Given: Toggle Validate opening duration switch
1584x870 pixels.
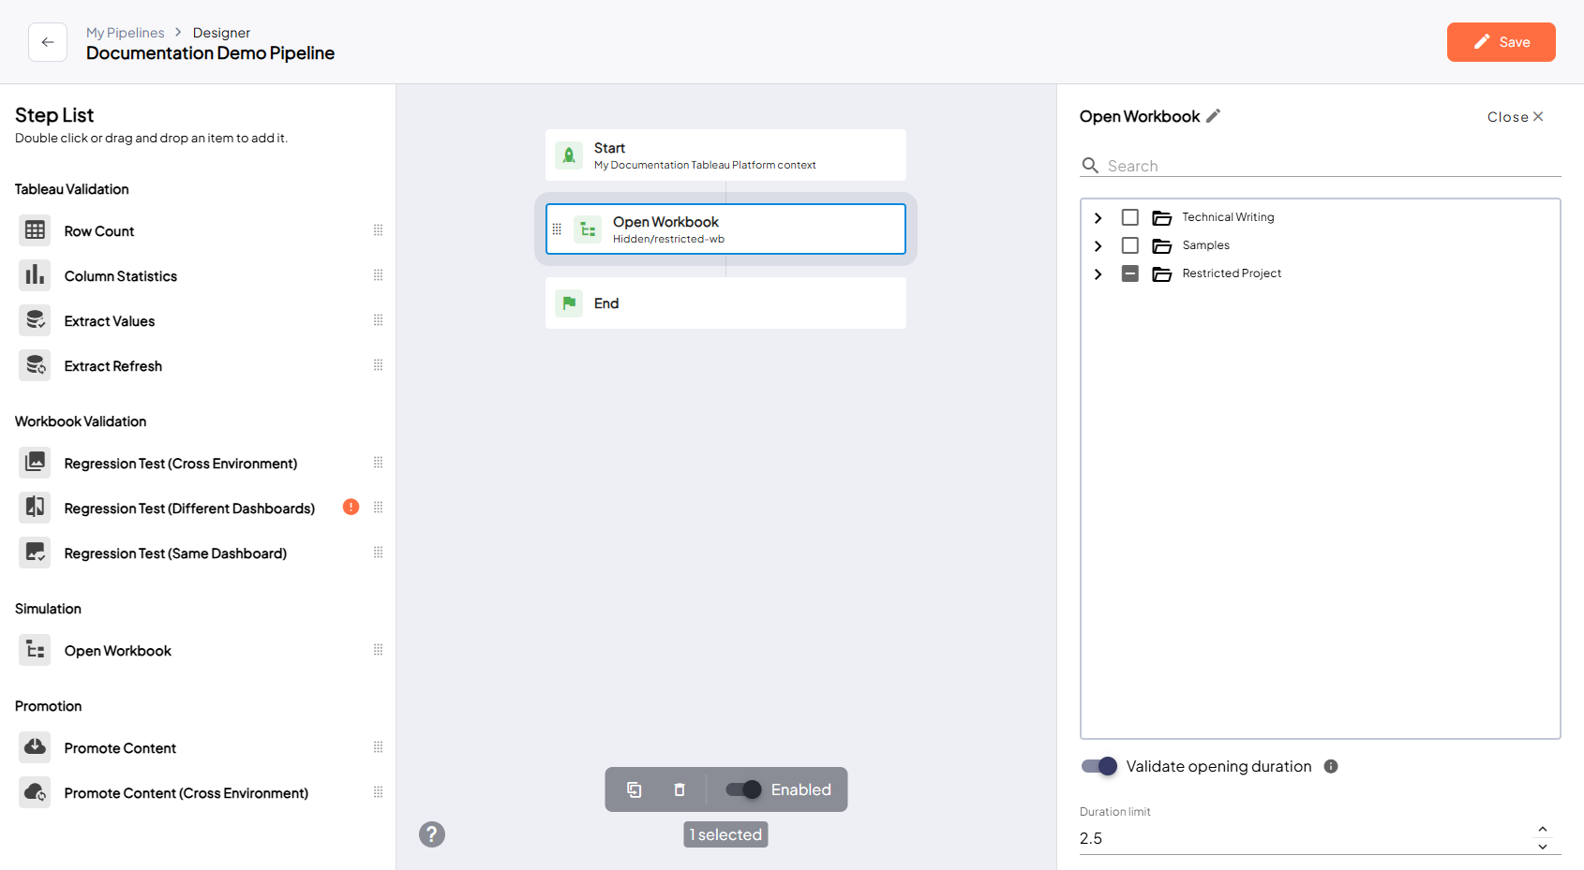Looking at the screenshot, I should [1099, 766].
